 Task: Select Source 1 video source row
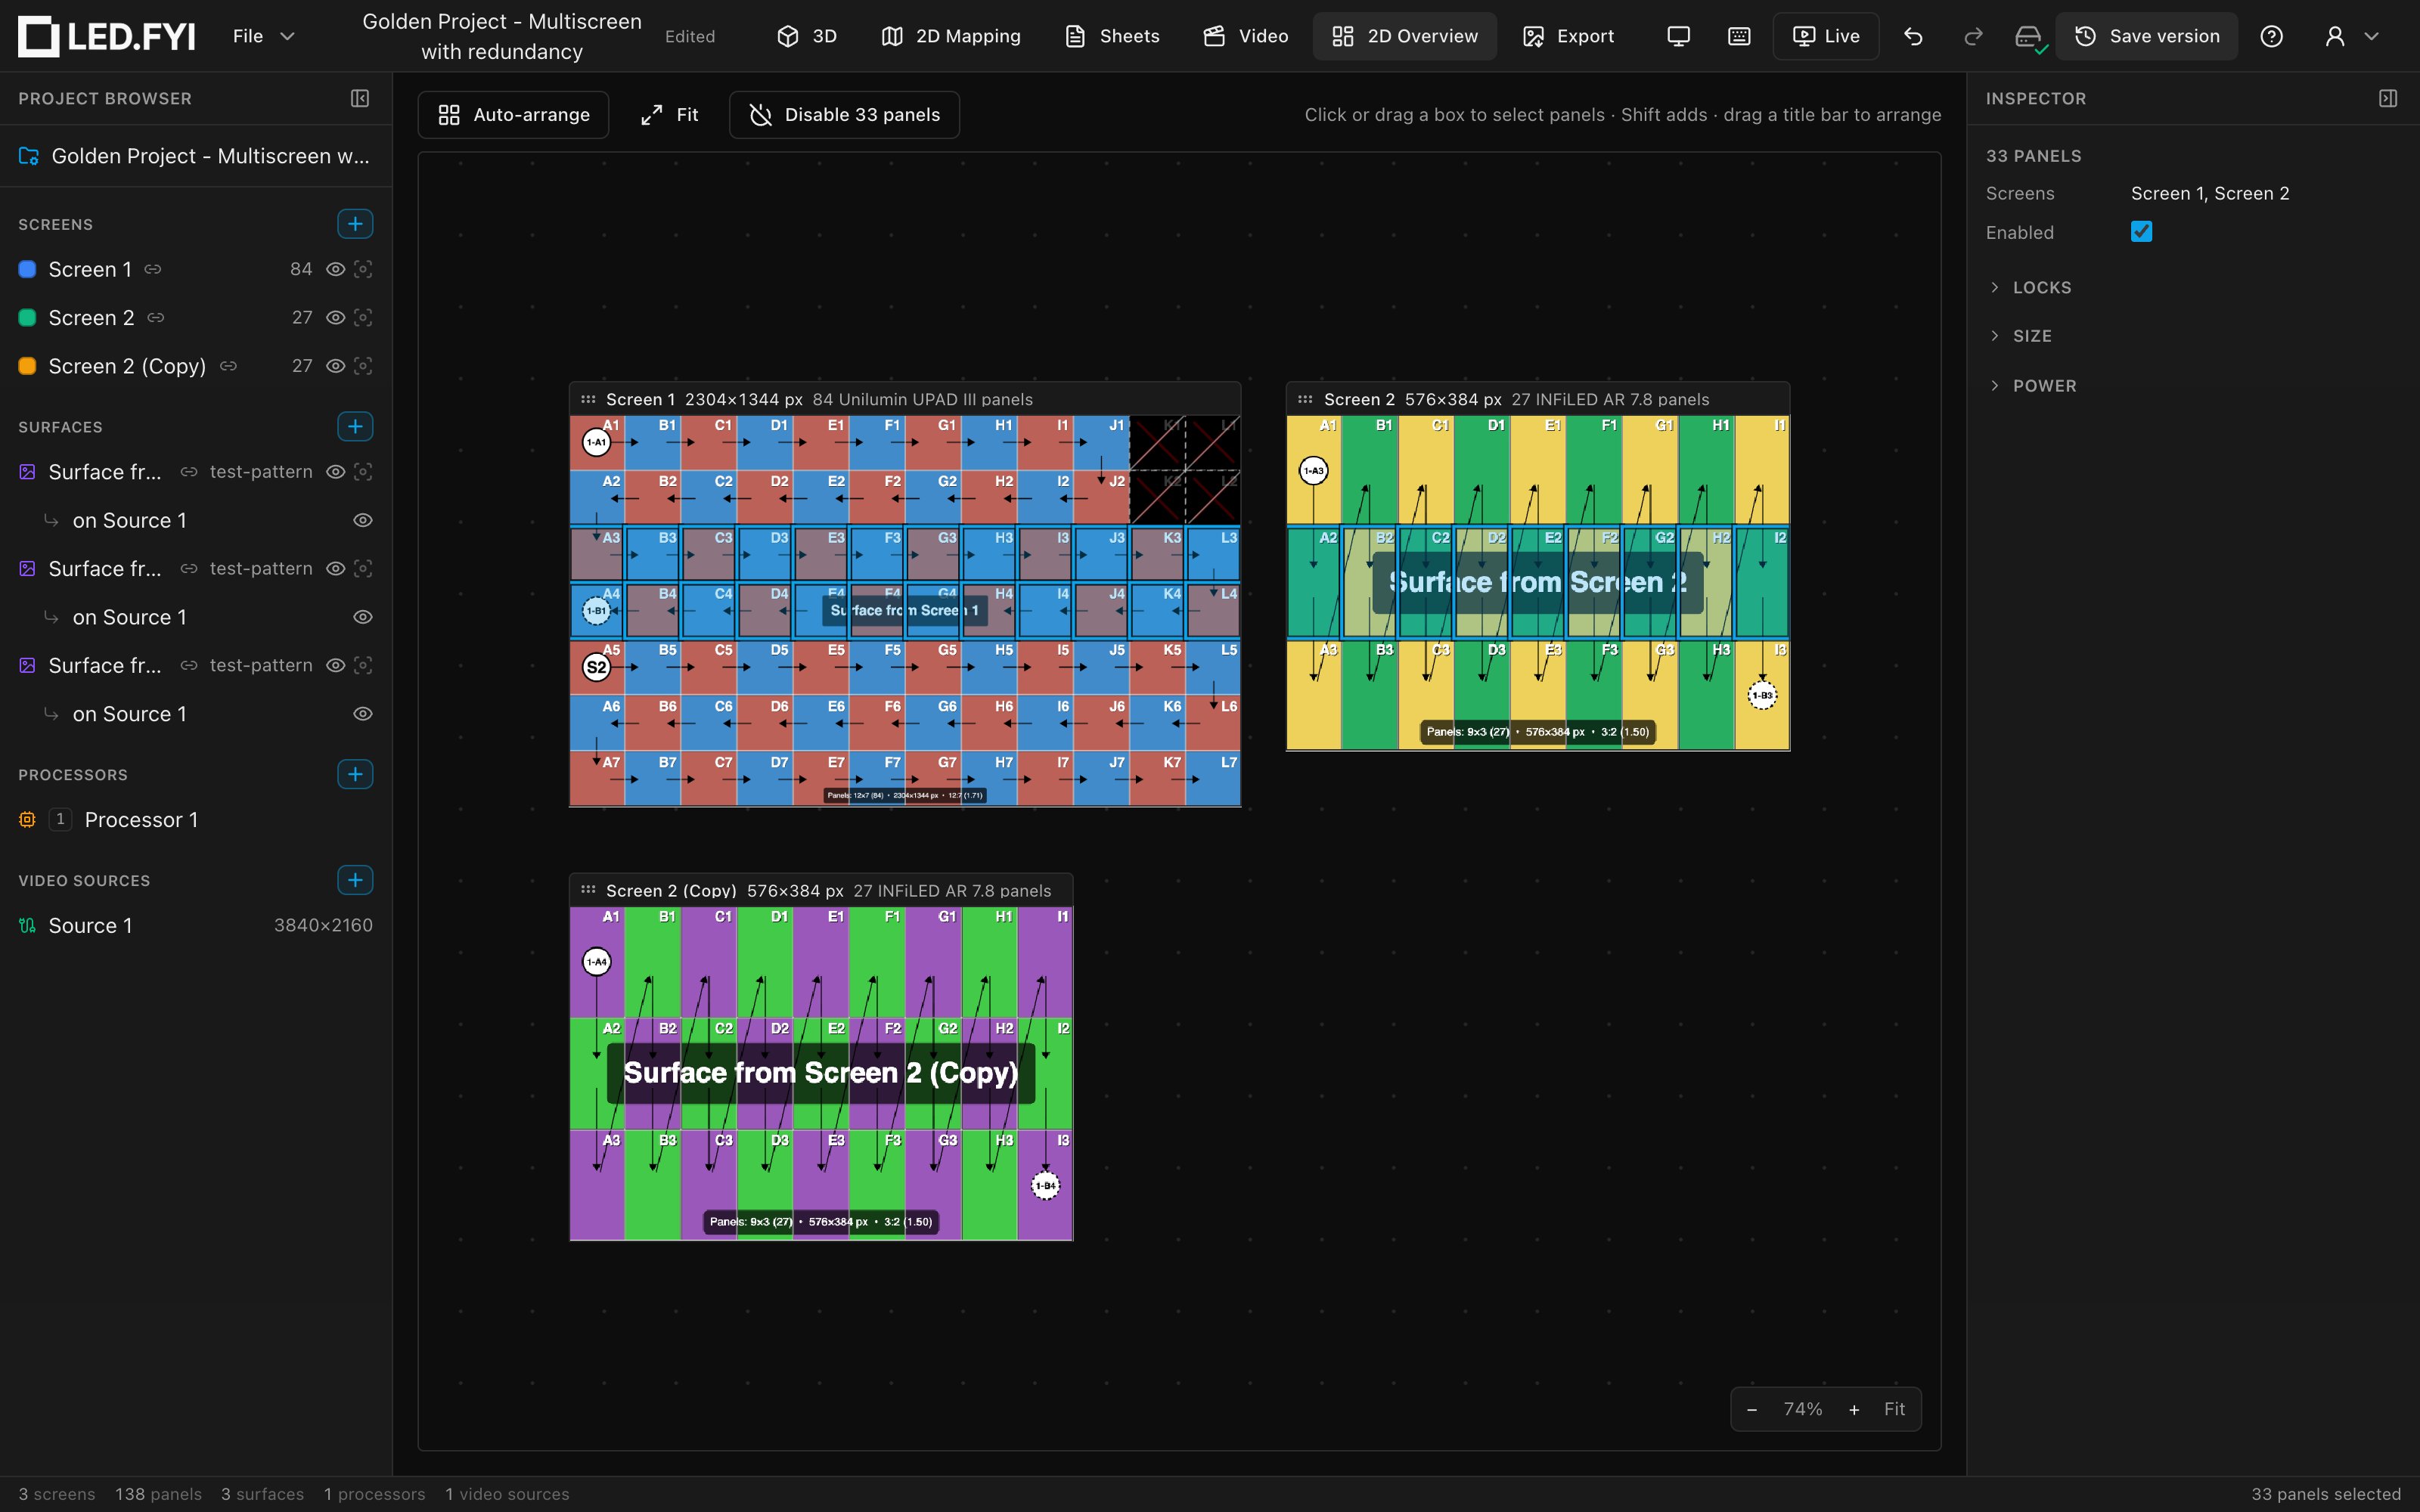pyautogui.click(x=196, y=926)
